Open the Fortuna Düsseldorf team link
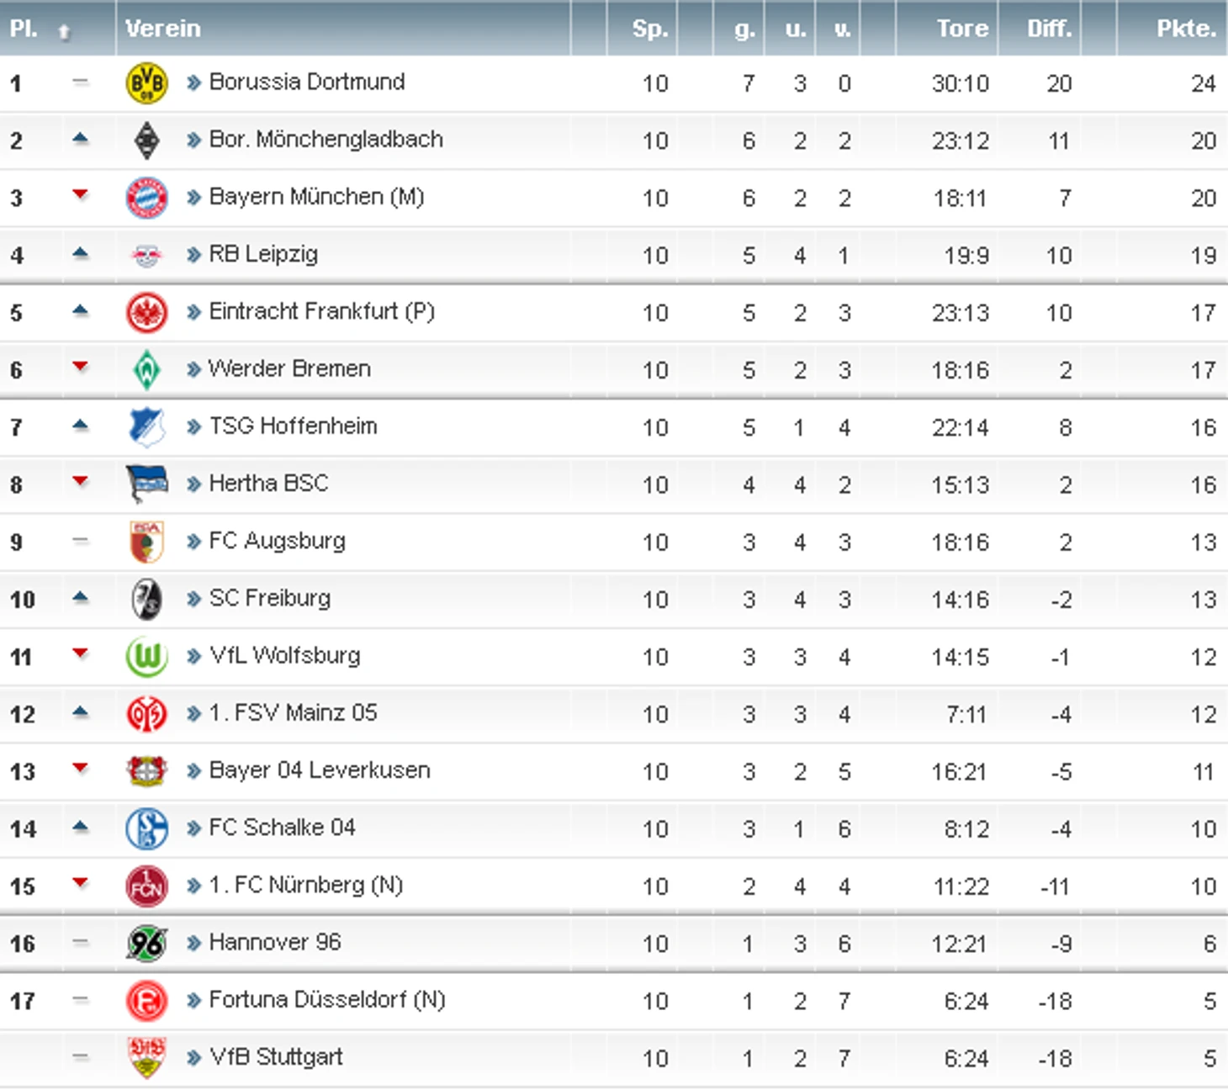The height and width of the screenshot is (1090, 1228). tap(326, 1000)
